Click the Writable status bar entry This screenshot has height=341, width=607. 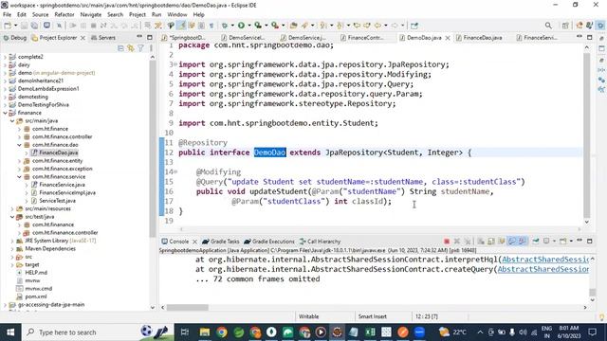click(308, 316)
